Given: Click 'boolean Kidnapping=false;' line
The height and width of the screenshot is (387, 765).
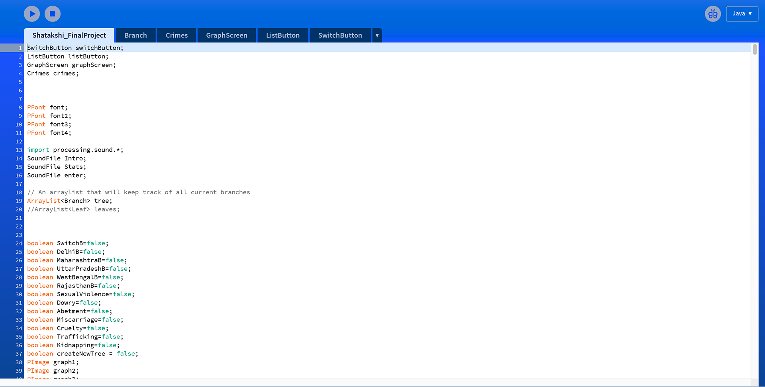Looking at the screenshot, I should tap(73, 345).
